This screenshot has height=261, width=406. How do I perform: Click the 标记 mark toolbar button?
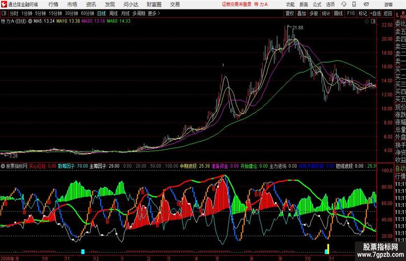pyautogui.click(x=363, y=13)
